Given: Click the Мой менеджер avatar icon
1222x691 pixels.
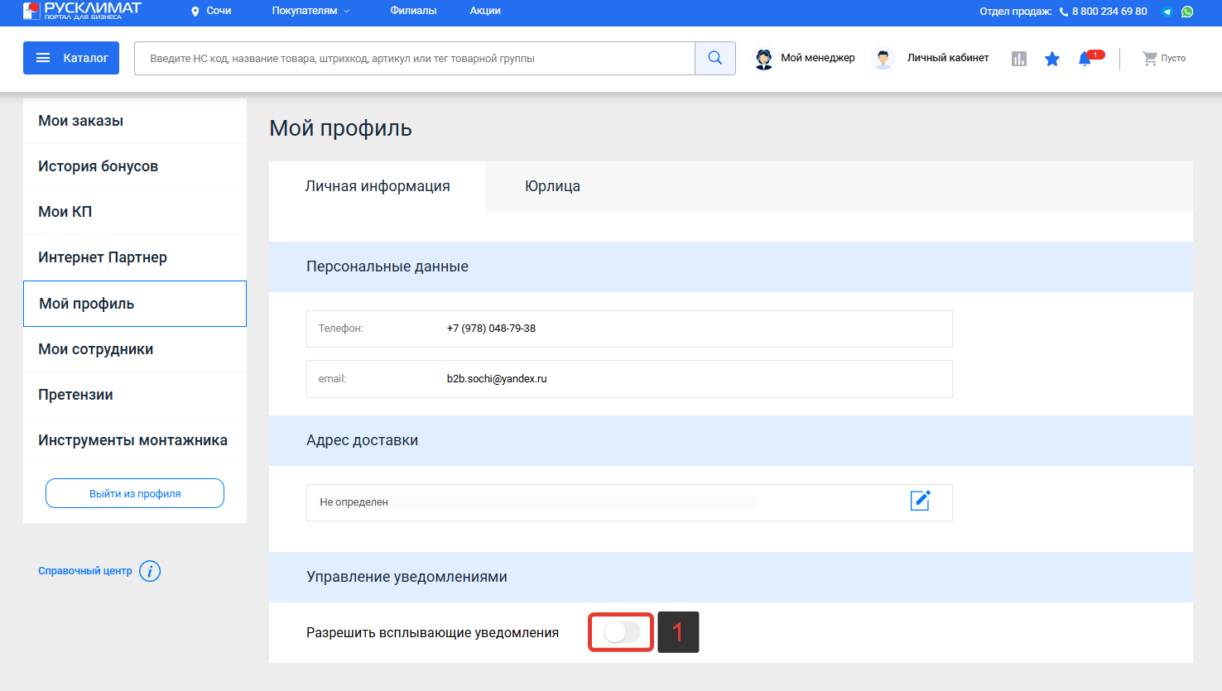Looking at the screenshot, I should pos(763,58).
